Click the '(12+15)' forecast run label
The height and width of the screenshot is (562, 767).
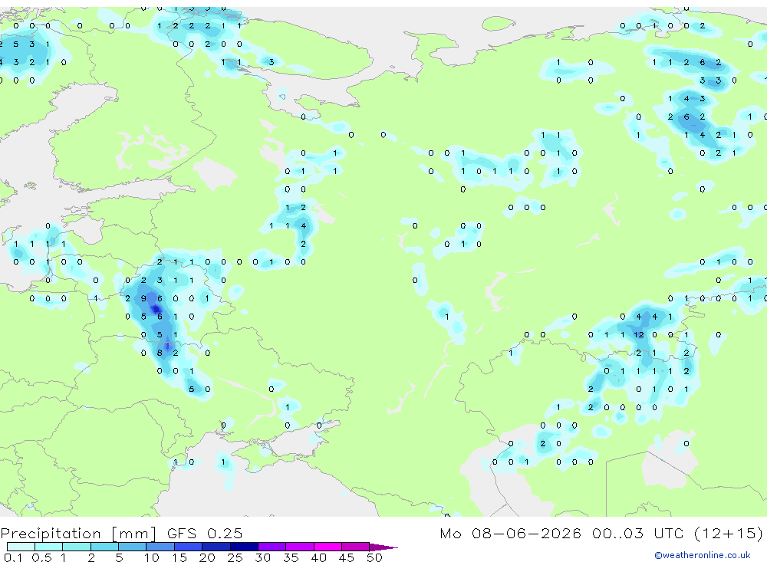pos(728,533)
